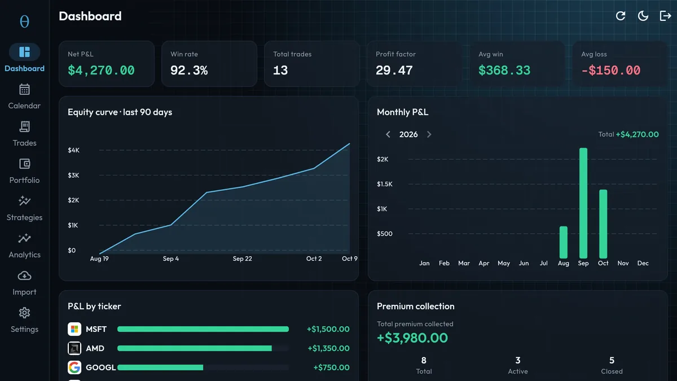The image size is (677, 381).
Task: Select the Portfolio menu label
Action: tap(24, 180)
